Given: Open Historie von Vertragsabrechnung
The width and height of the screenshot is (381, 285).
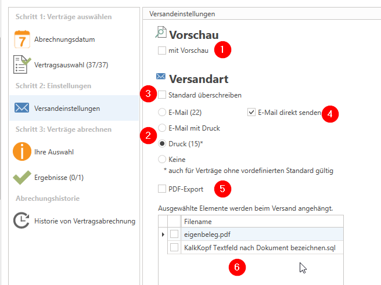Looking at the screenshot, I should click(x=84, y=221).
